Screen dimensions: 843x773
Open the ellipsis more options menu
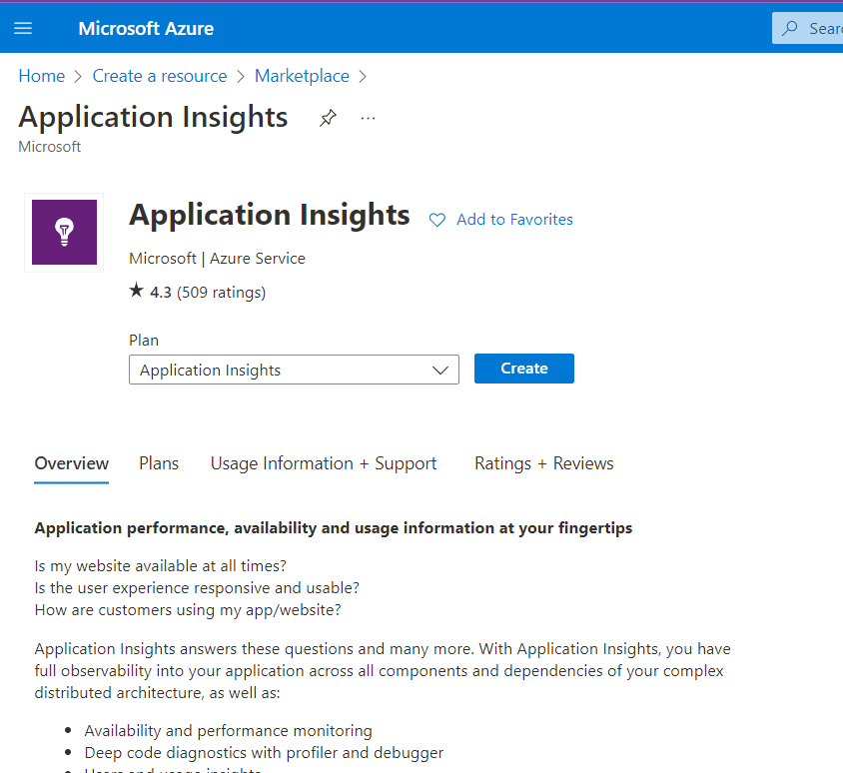(x=368, y=118)
